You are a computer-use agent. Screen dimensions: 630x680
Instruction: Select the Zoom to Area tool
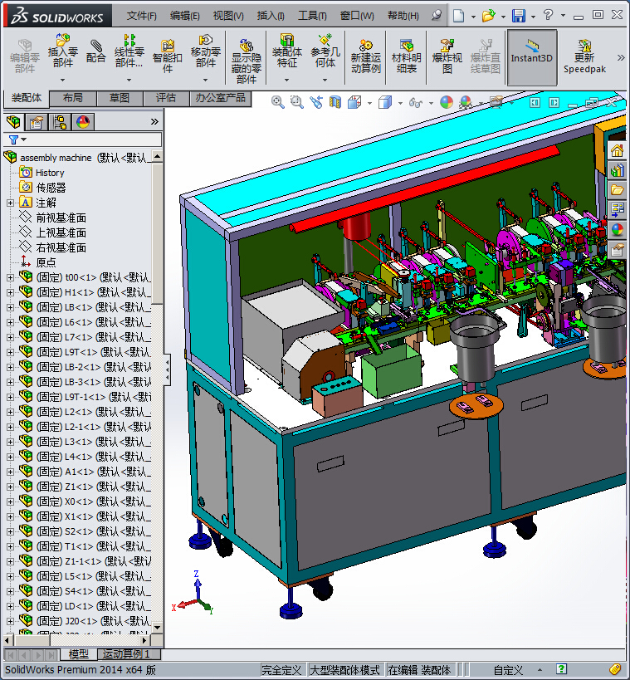pyautogui.click(x=296, y=102)
